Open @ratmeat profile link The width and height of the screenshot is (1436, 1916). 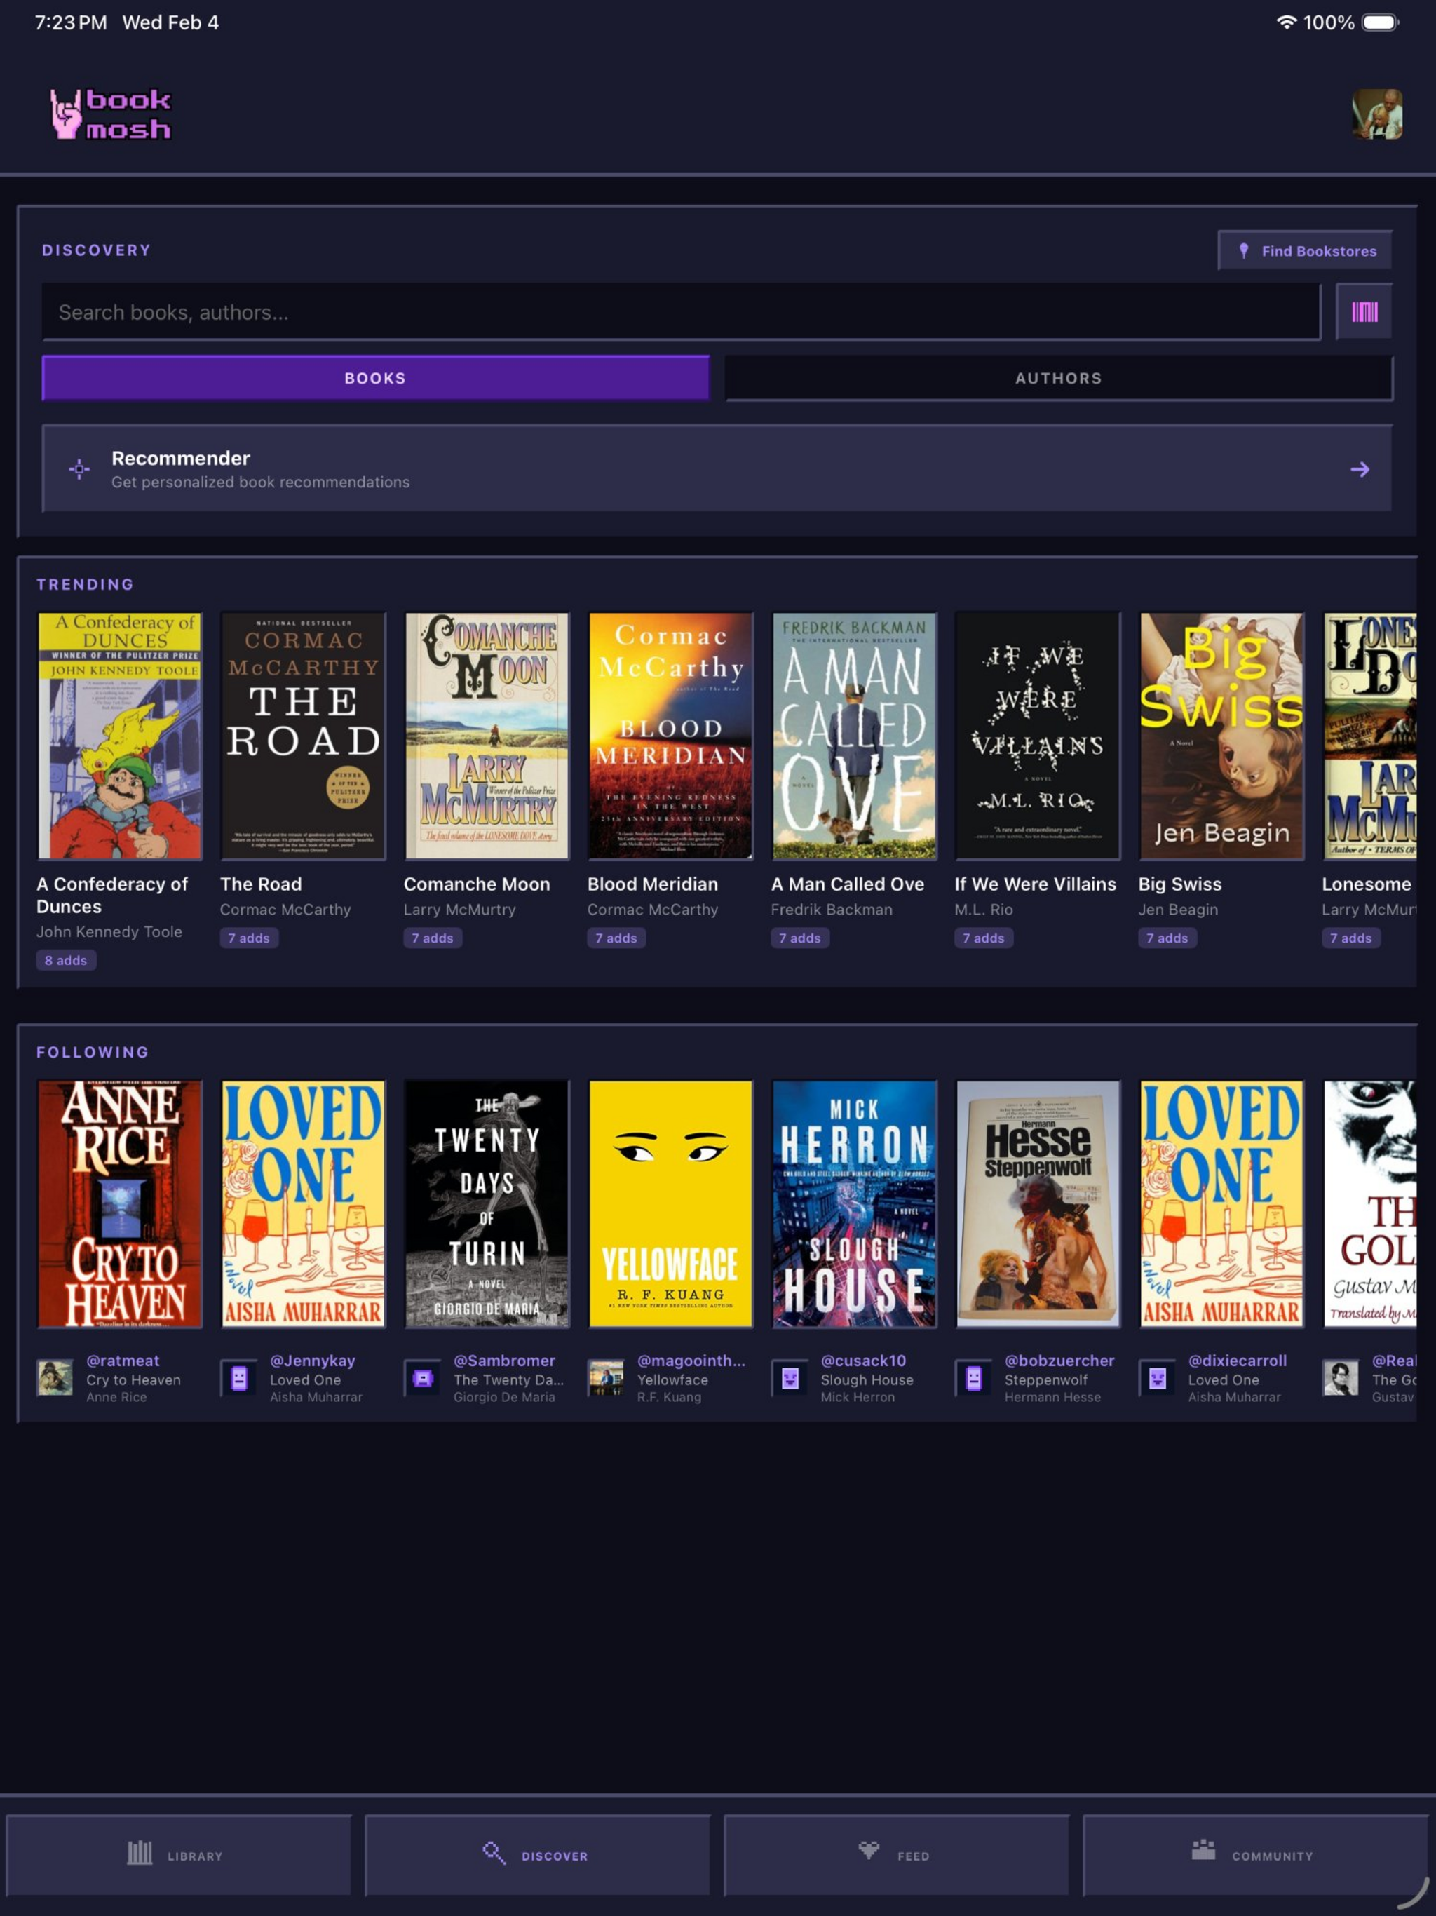[x=123, y=1360]
